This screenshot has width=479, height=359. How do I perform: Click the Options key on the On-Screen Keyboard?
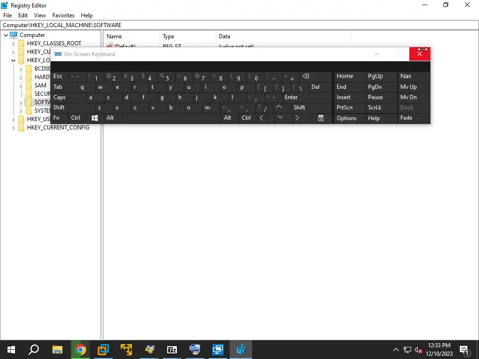(349, 118)
